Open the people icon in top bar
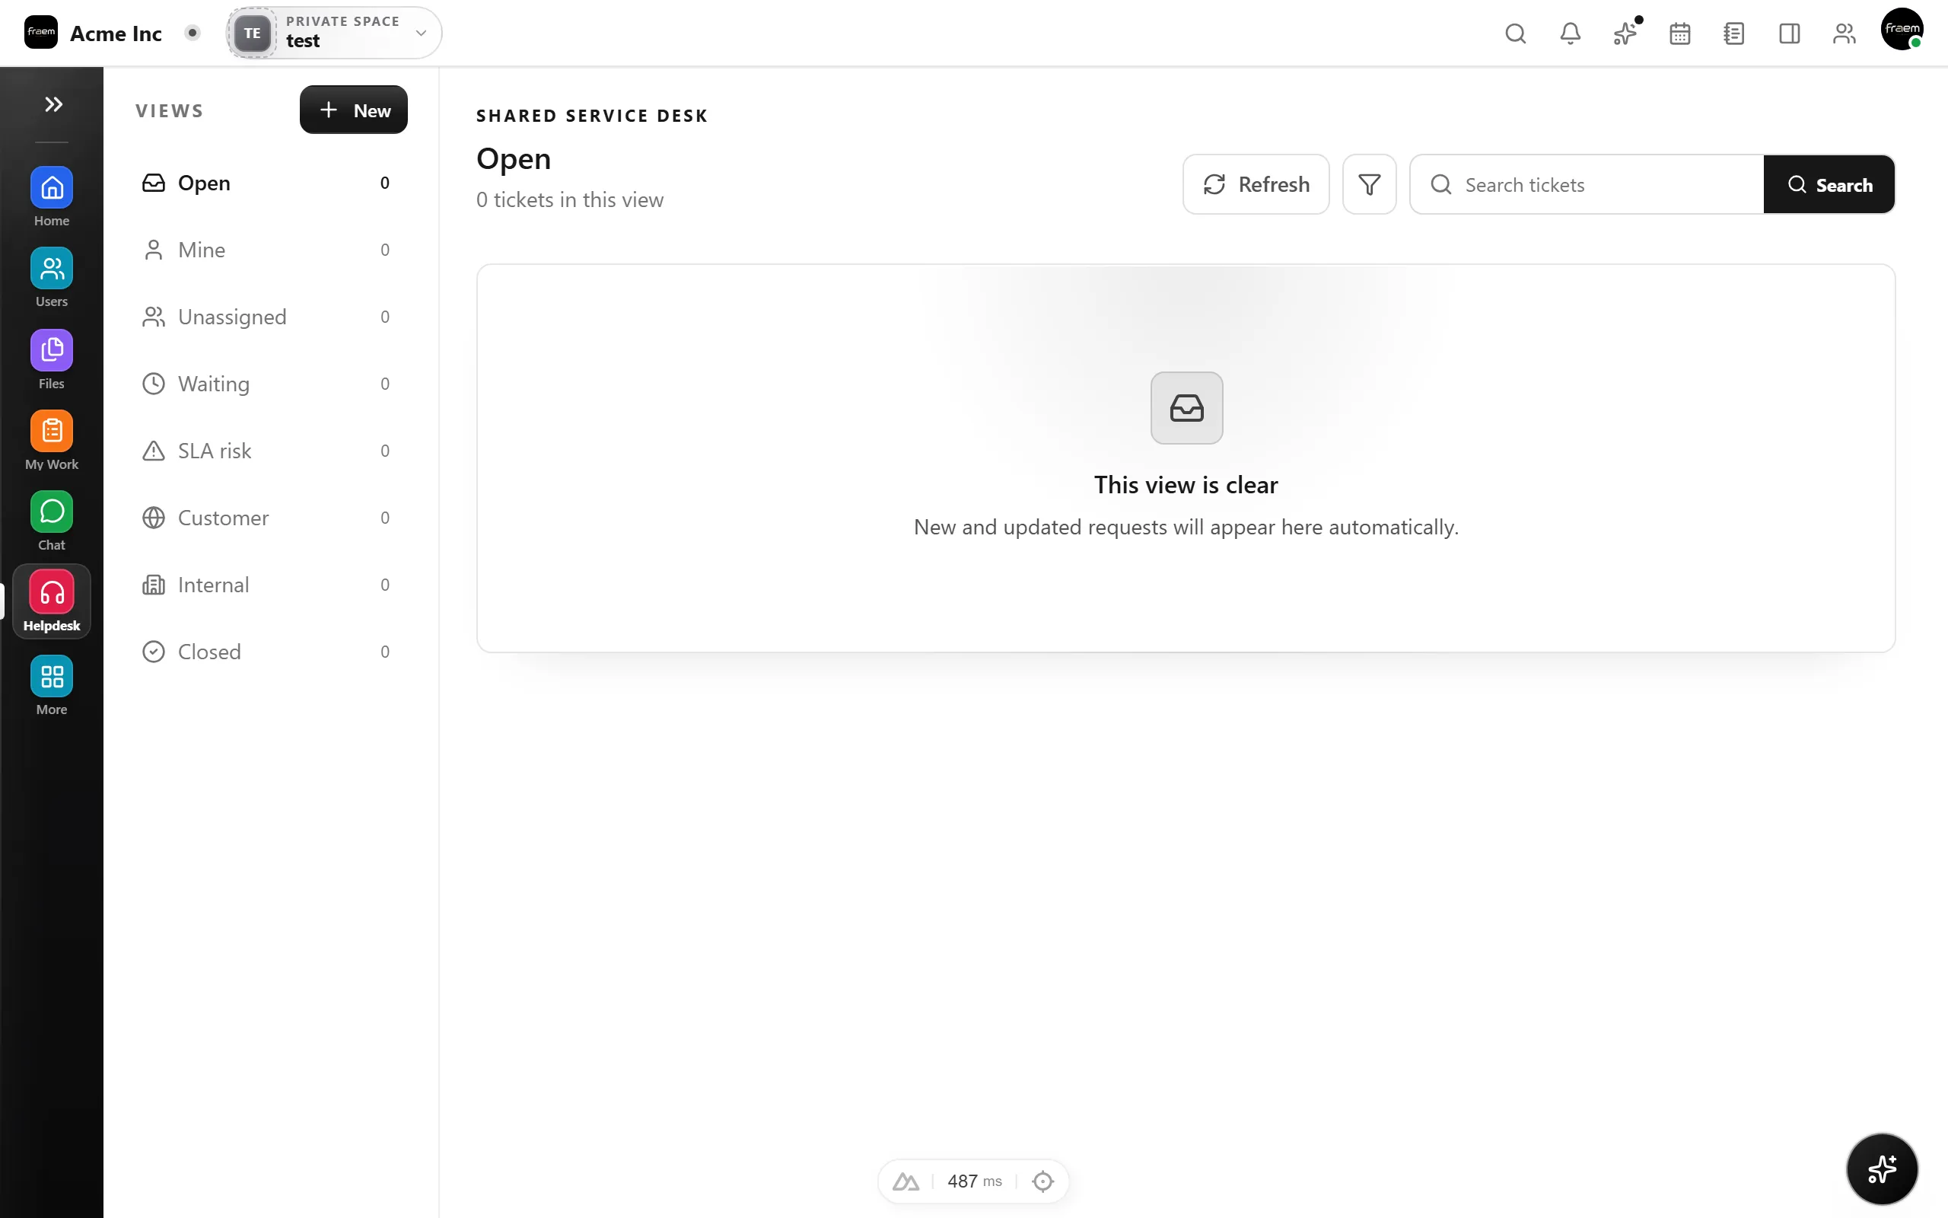The width and height of the screenshot is (1948, 1218). pyautogui.click(x=1845, y=33)
